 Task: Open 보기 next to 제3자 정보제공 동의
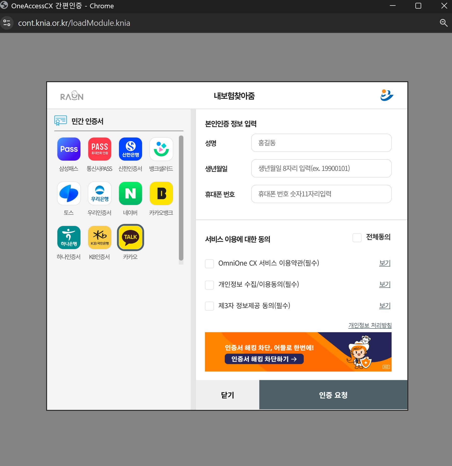tap(384, 306)
